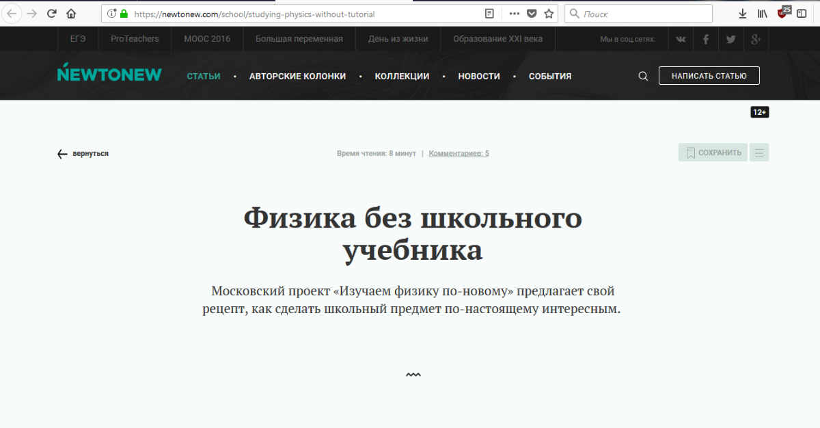Open the Facebook social page icon
The width and height of the screenshot is (820, 428).
pos(706,39)
